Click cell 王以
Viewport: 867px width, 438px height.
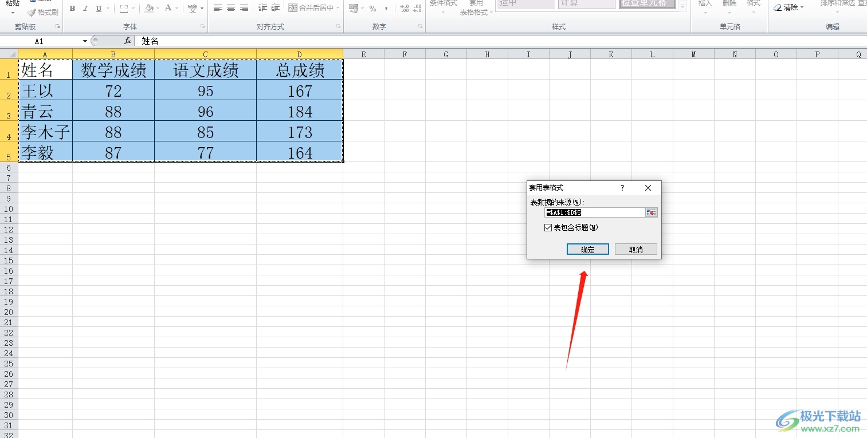click(x=45, y=90)
